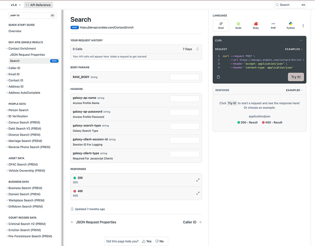Open more languages three-dot menu
Image resolution: width=315 pixels, height=246 pixels.
click(303, 26)
